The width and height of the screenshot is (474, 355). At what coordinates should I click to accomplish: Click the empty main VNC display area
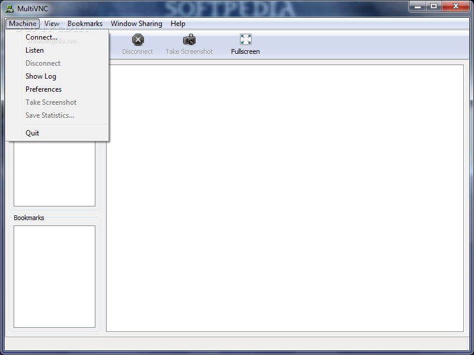tap(285, 198)
